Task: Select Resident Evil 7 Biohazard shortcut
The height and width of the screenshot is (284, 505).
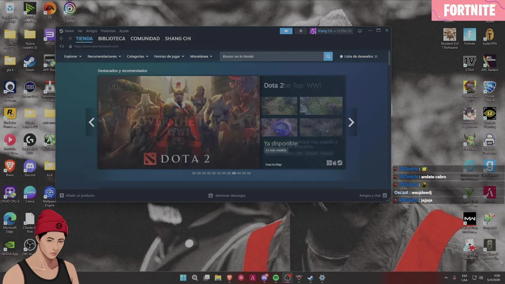Action: click(449, 38)
